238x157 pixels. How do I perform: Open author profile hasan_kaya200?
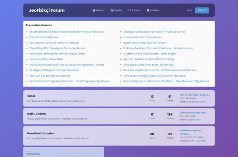[196, 141]
